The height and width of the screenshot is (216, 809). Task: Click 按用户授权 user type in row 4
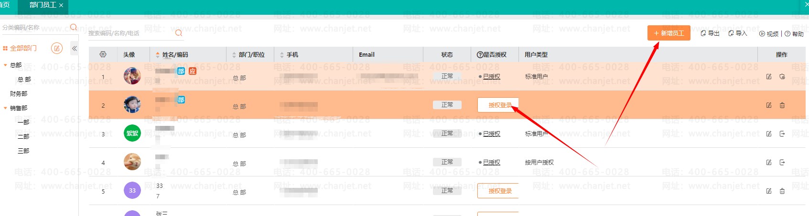539,162
